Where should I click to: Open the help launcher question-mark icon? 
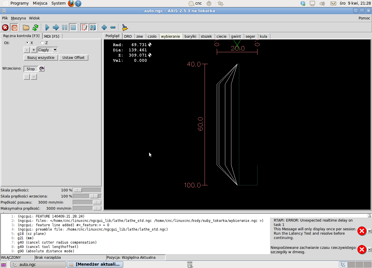tap(78, 3)
